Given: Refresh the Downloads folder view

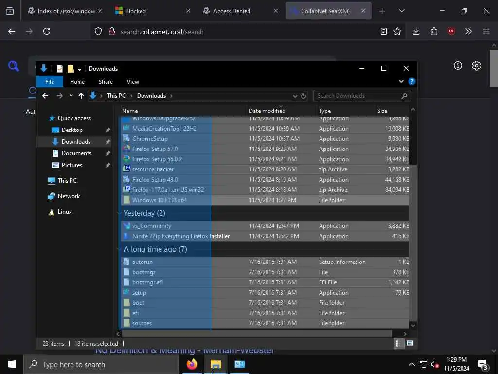Looking at the screenshot, I should pos(303,96).
